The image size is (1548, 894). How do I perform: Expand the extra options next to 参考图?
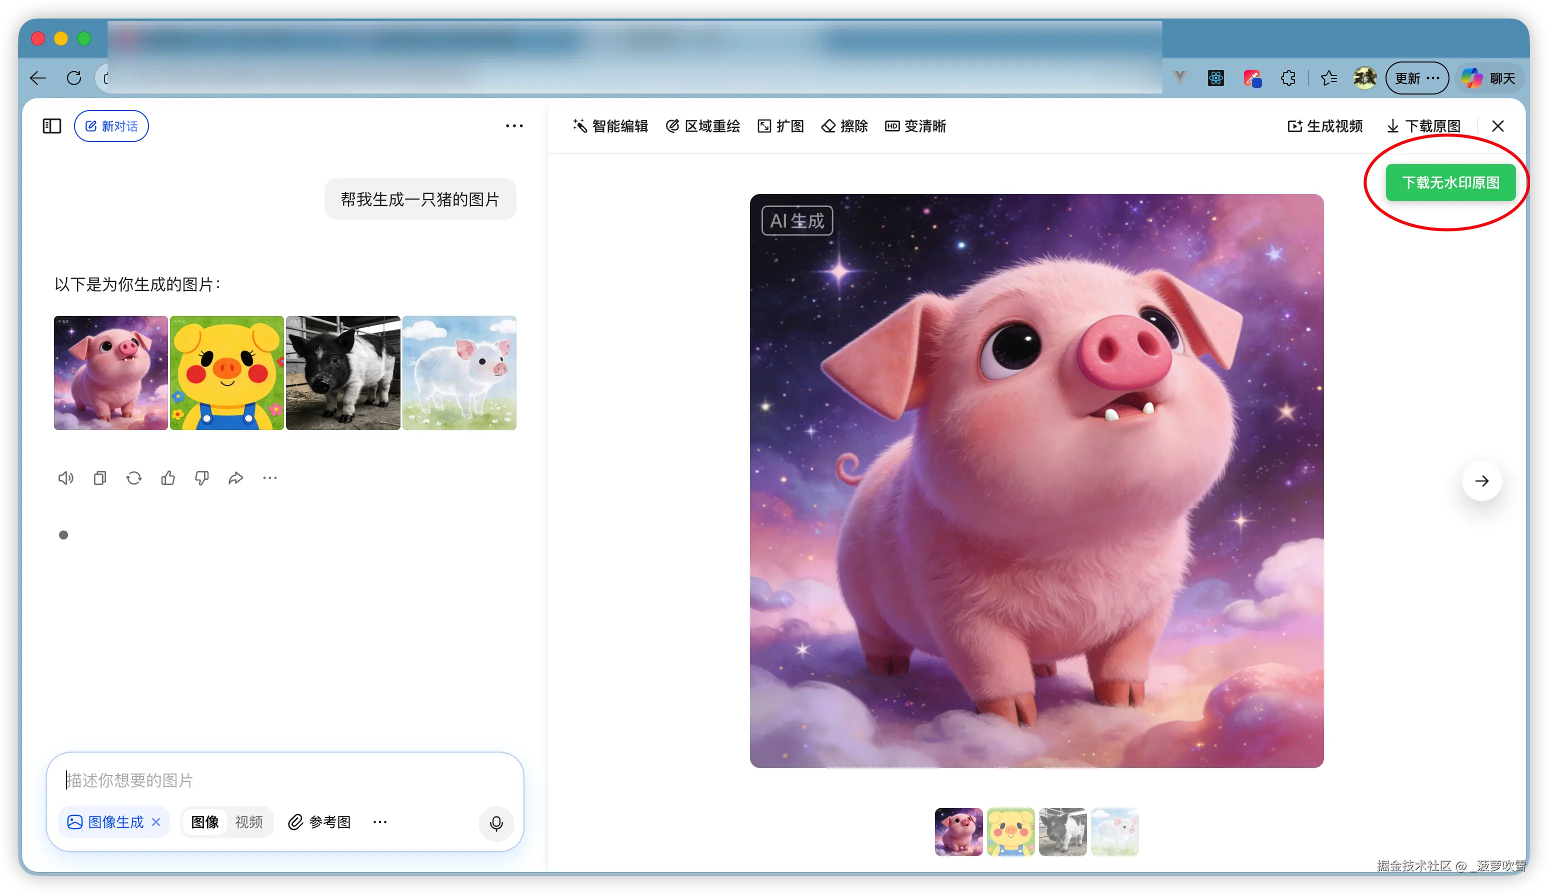[x=380, y=822]
